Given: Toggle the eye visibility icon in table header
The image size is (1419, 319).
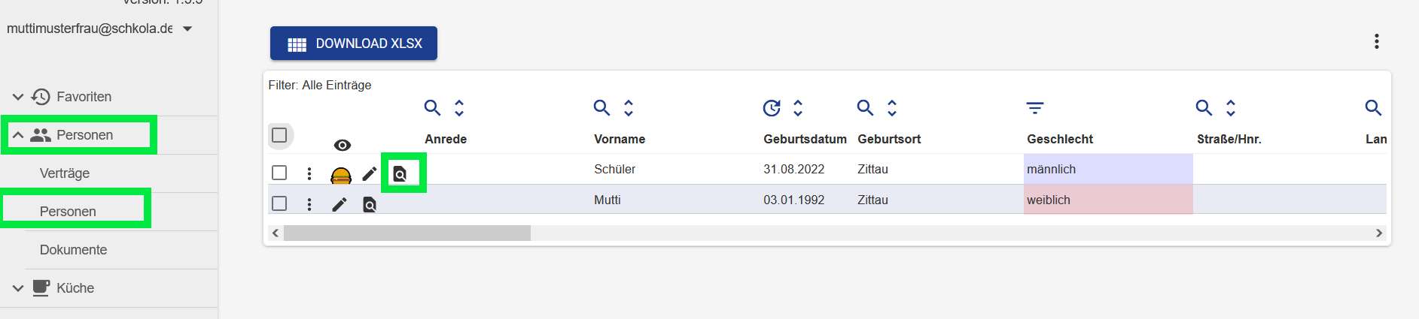Looking at the screenshot, I should [342, 145].
